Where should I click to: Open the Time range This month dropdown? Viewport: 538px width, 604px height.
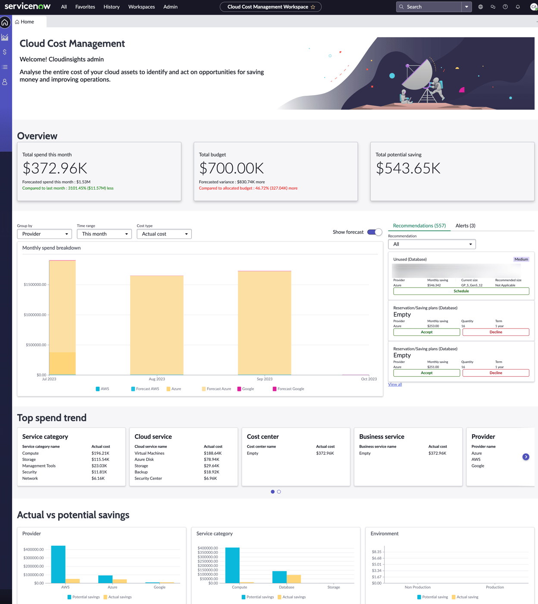click(x=104, y=234)
